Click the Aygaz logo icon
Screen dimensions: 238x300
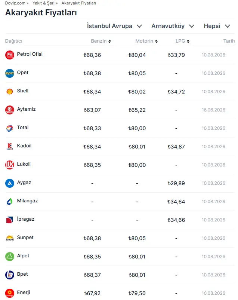coord(10,183)
